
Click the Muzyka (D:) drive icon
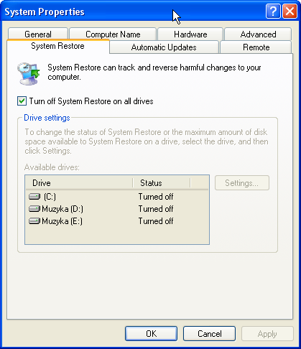[x=34, y=209]
